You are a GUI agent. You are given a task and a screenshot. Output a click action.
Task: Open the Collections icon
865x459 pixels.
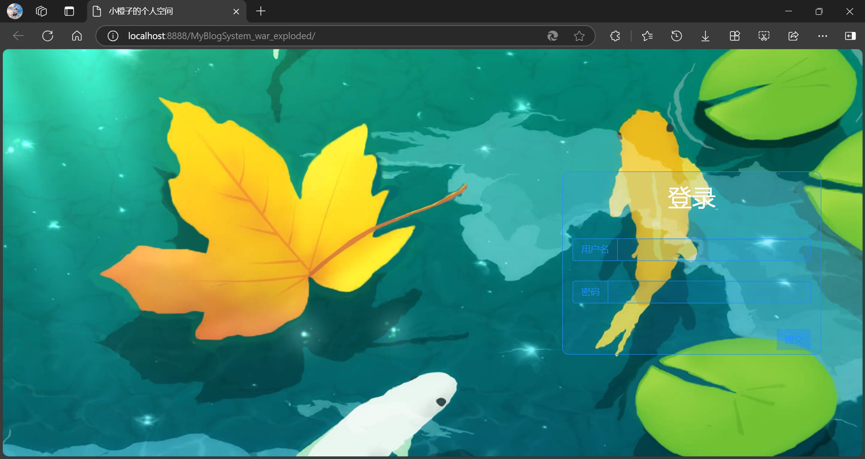(735, 36)
